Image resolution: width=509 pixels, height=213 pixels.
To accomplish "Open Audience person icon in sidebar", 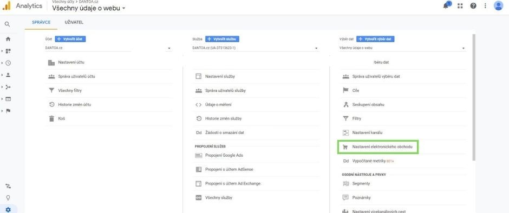I will coord(8,75).
